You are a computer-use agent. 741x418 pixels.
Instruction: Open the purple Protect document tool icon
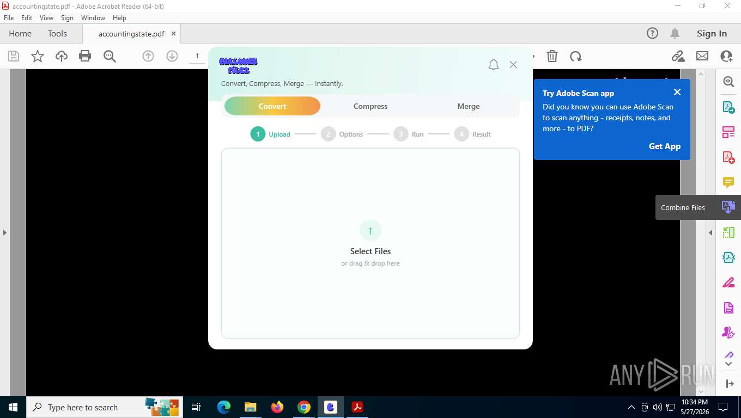tap(728, 308)
